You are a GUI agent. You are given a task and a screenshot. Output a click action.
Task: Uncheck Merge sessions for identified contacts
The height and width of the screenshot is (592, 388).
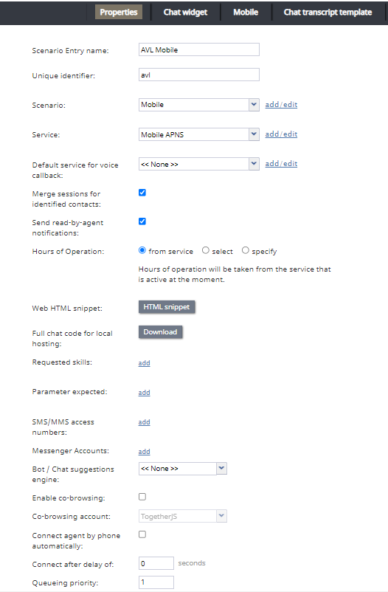tap(142, 193)
